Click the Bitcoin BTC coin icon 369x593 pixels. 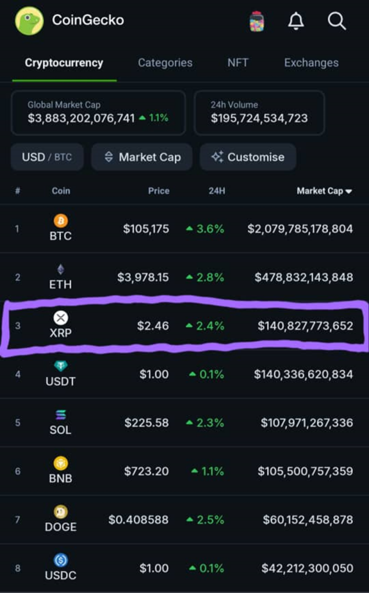tap(61, 221)
